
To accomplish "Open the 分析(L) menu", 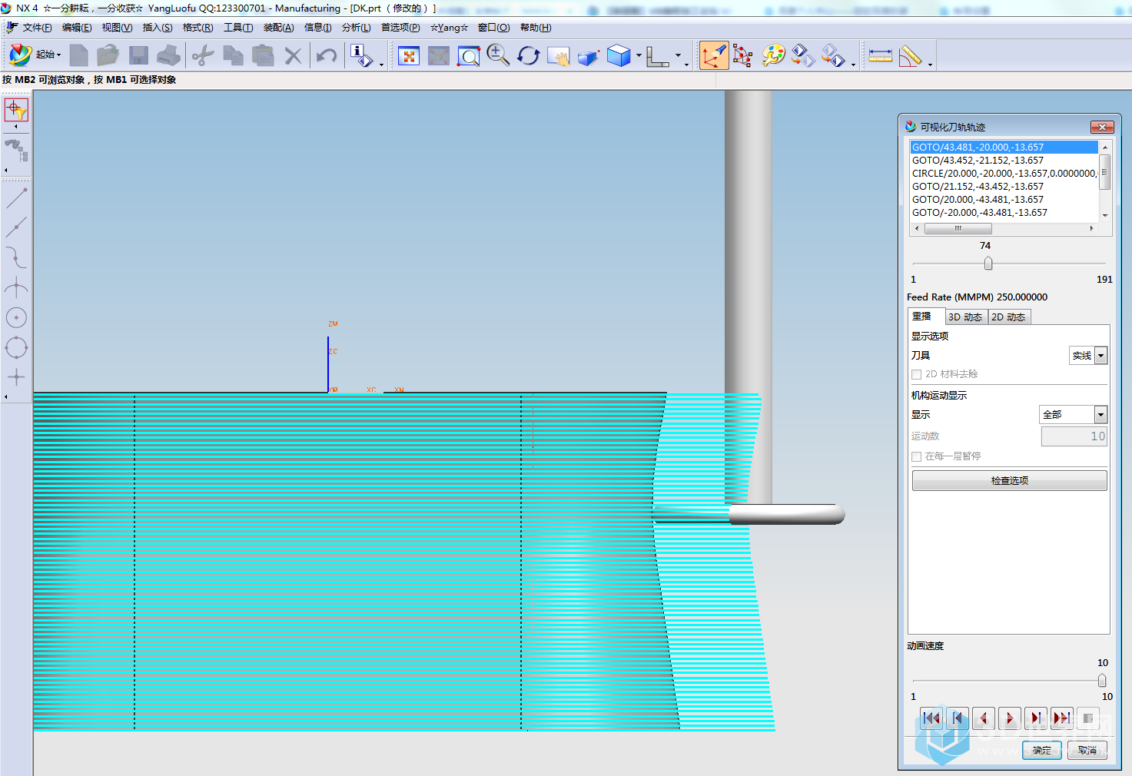I will click(357, 28).
